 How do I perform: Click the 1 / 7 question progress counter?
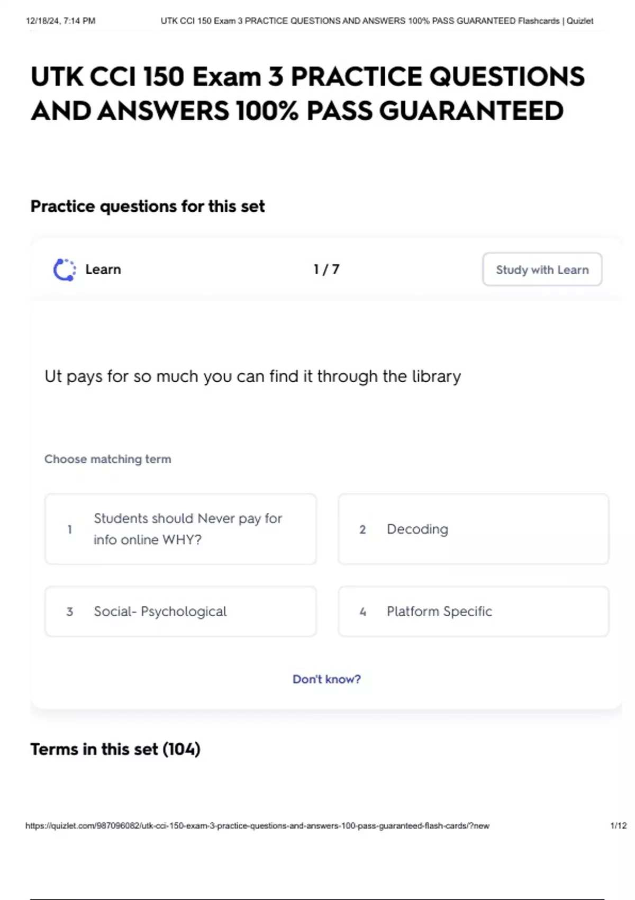[x=326, y=269]
